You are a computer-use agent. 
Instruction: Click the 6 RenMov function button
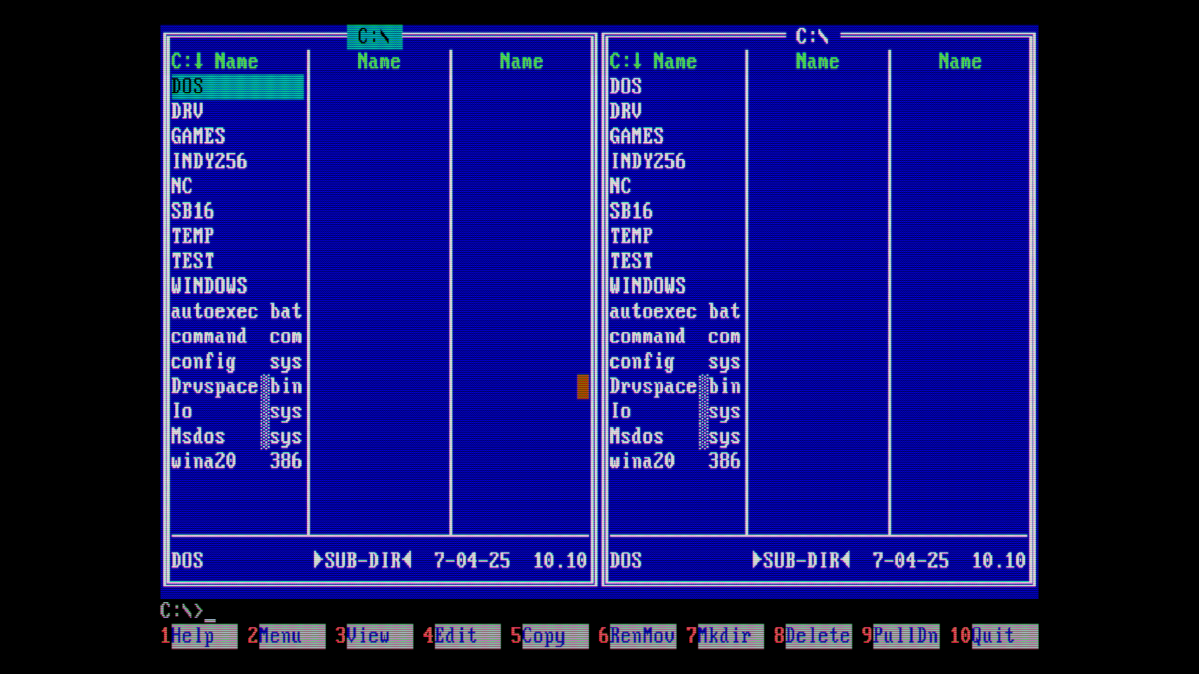coord(637,636)
